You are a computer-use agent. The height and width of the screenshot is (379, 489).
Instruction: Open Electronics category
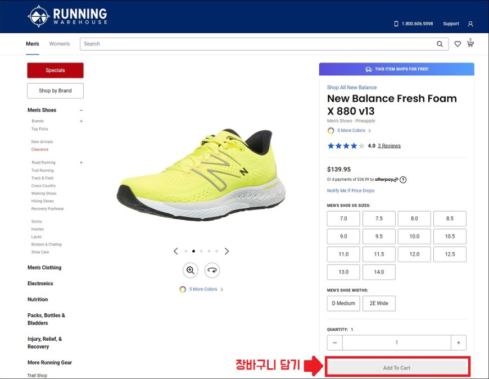[40, 284]
